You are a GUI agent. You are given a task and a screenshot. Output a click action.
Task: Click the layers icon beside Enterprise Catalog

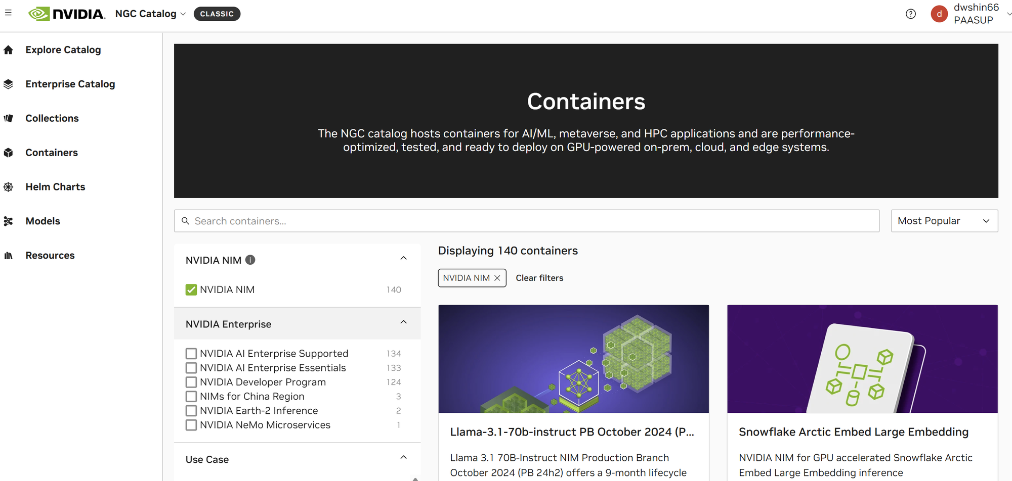(x=9, y=84)
